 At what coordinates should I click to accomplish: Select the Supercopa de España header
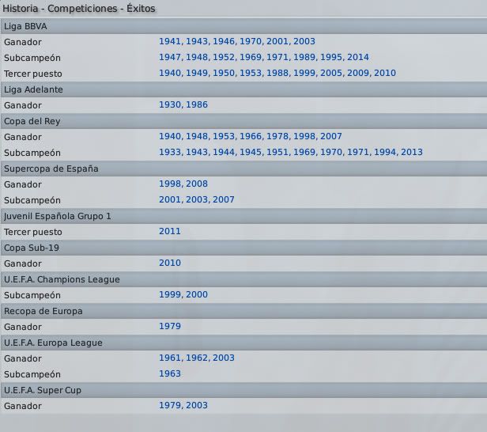tap(243, 169)
